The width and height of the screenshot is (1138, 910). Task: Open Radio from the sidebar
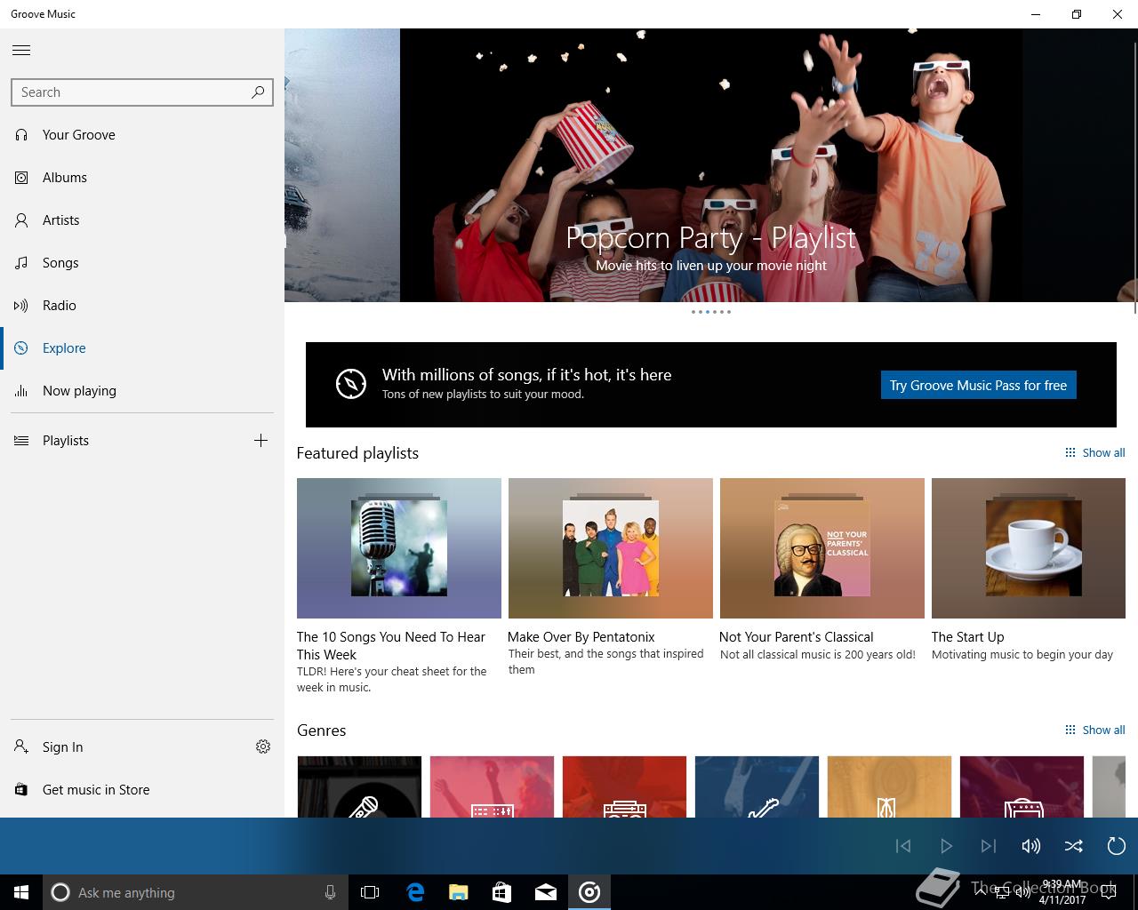pyautogui.click(x=142, y=306)
